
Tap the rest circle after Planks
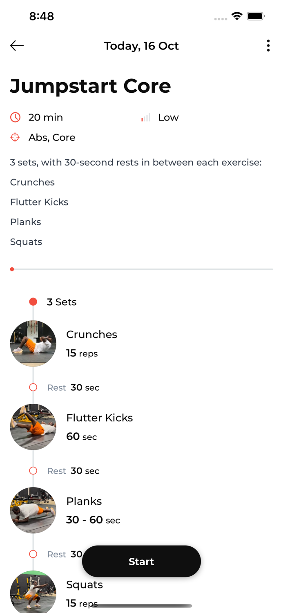click(x=33, y=554)
